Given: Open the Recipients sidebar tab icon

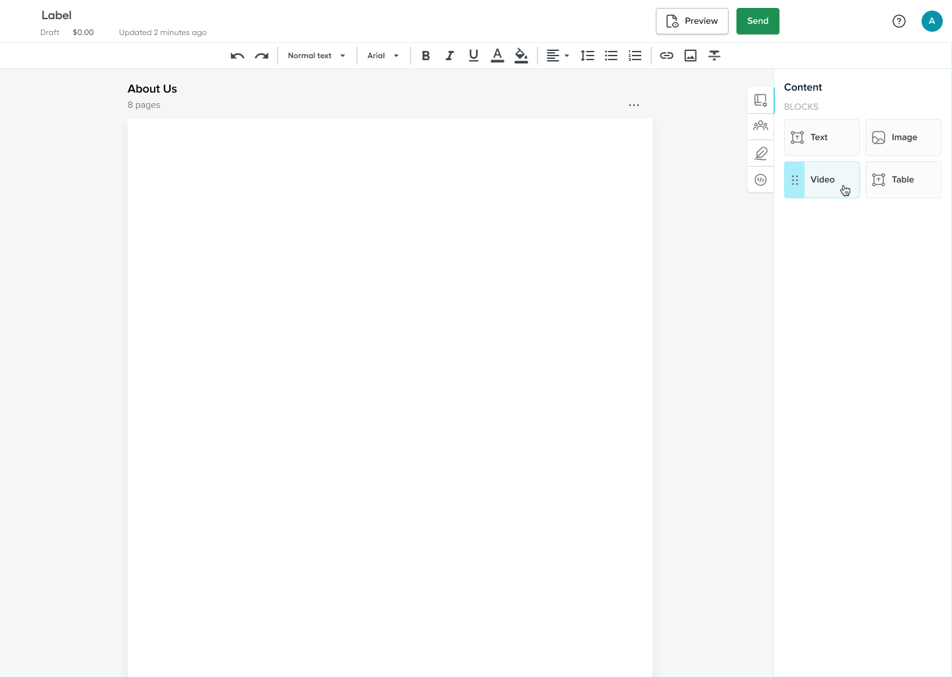Looking at the screenshot, I should click(x=761, y=126).
